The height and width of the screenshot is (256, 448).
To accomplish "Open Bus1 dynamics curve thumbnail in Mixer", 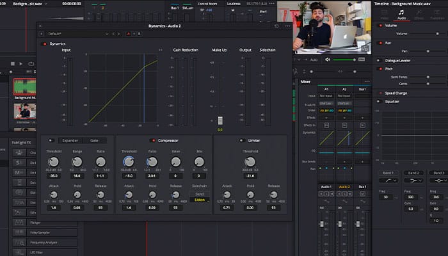I will (362, 138).
